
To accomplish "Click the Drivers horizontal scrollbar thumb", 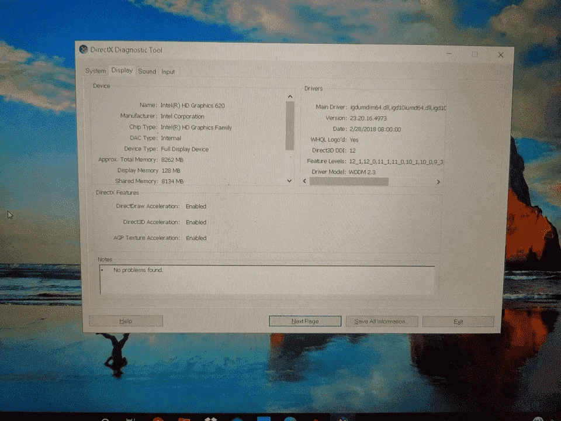I will coord(349,181).
